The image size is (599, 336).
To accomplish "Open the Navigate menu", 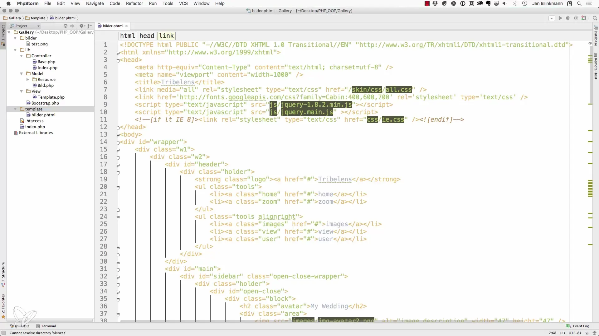I will click(x=95, y=3).
